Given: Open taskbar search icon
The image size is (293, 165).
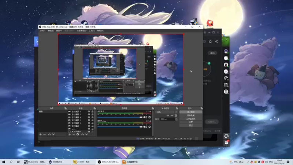Looking at the screenshot, I should pos(11,162).
